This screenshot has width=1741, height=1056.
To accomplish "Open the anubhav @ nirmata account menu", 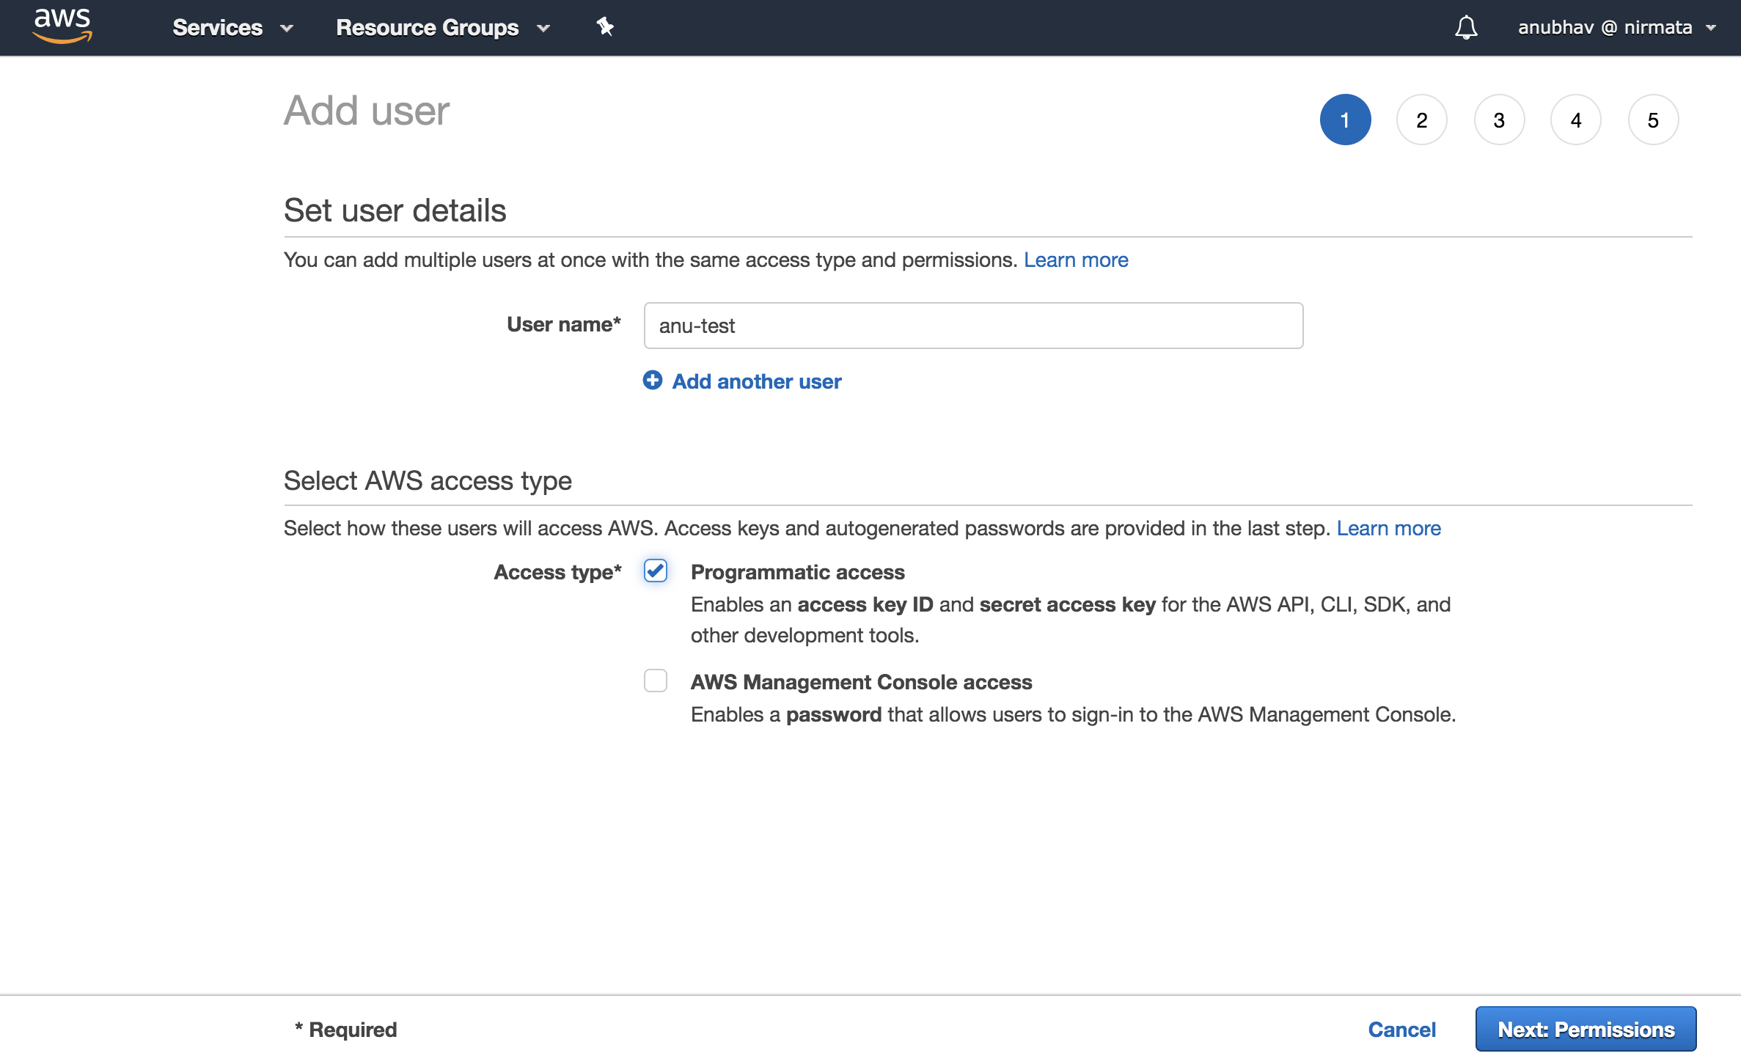I will (x=1617, y=27).
